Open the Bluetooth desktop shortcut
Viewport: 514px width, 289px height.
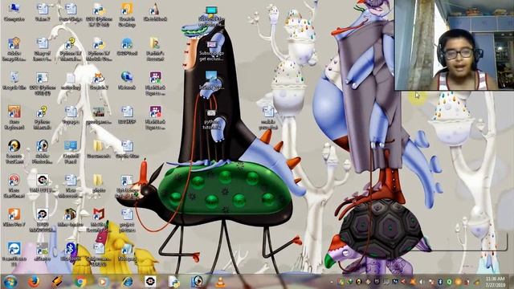click(x=71, y=251)
